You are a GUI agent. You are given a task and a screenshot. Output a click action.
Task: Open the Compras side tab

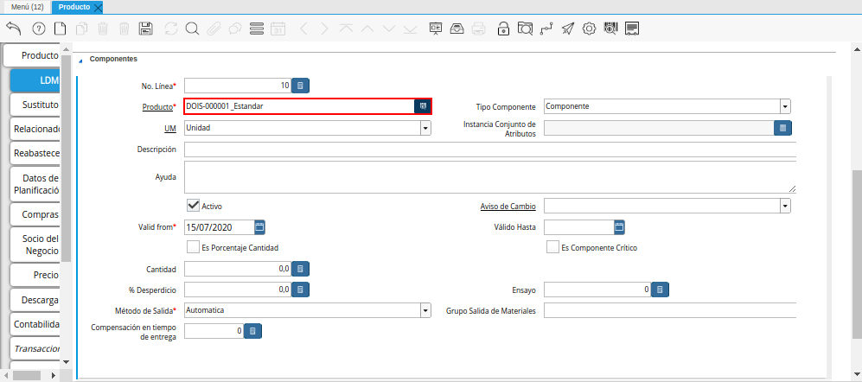[35, 214]
